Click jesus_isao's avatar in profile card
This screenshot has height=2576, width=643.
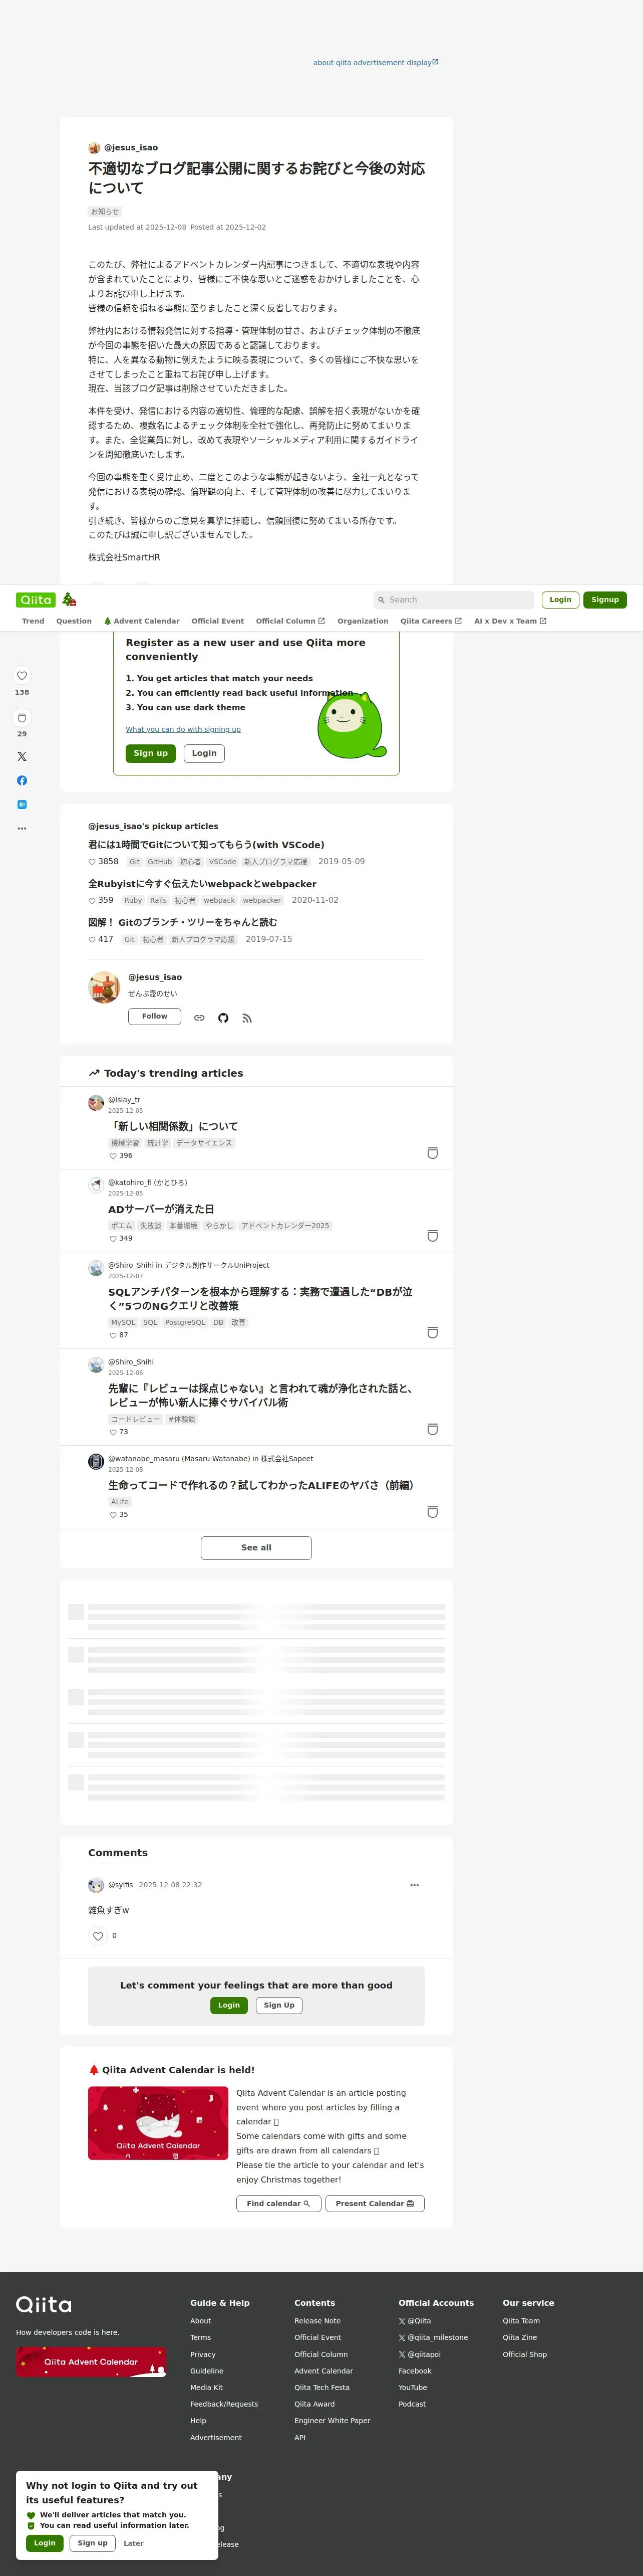tap(104, 987)
